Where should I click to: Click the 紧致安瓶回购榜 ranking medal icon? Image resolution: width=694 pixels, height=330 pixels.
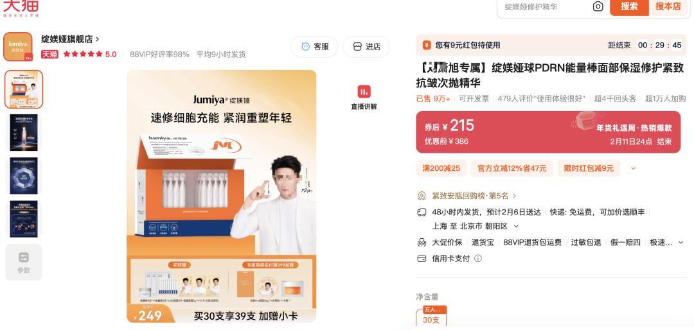pyautogui.click(x=422, y=196)
